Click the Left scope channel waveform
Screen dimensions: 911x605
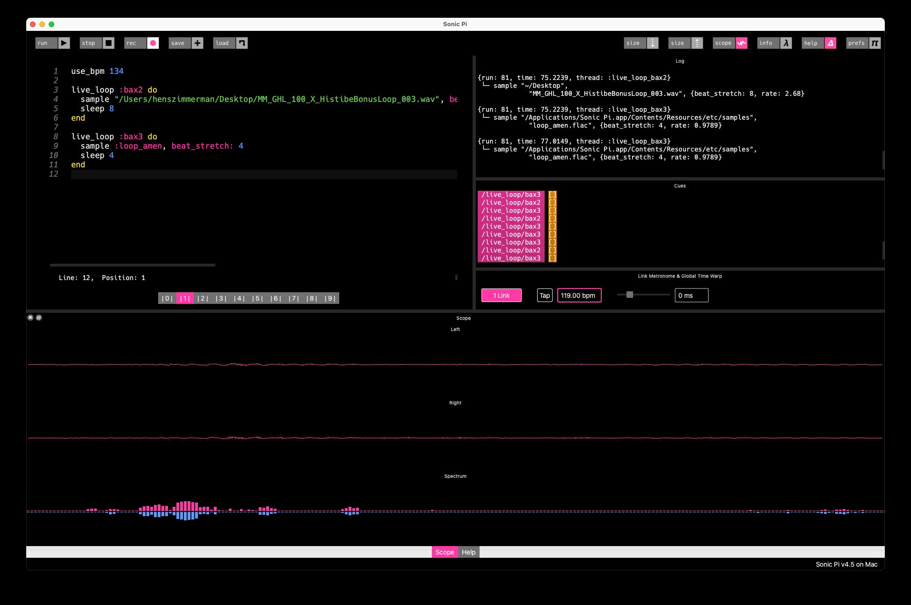coord(455,365)
